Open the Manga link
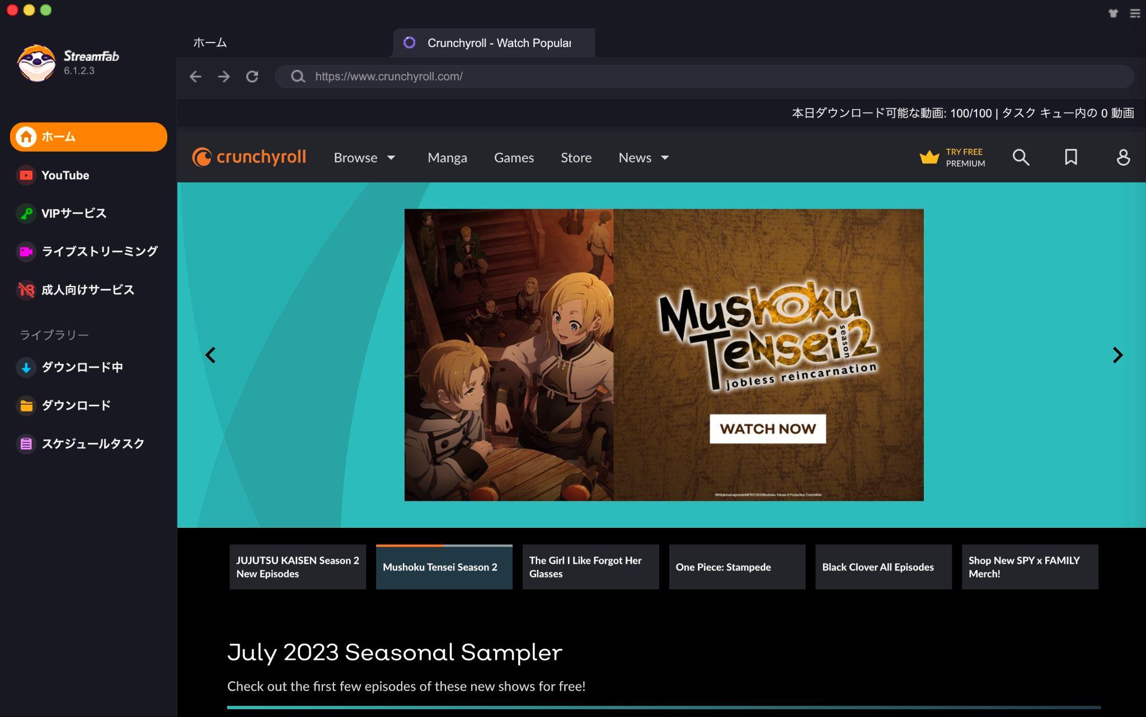Screen dimensions: 1146x717 pyautogui.click(x=447, y=158)
